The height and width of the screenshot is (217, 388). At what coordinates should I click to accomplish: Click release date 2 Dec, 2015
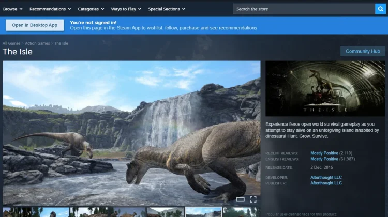pyautogui.click(x=321, y=167)
